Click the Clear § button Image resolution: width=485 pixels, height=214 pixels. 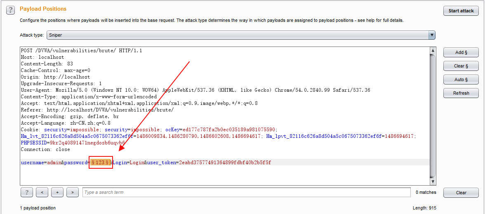pyautogui.click(x=461, y=66)
